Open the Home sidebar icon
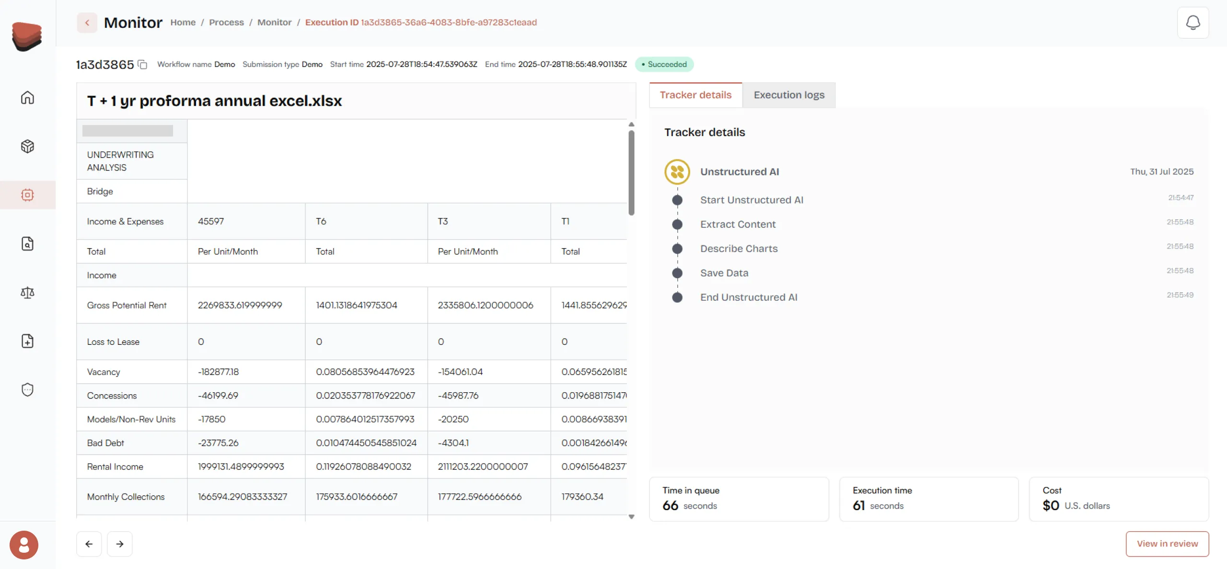Viewport: 1227px width, 569px height. pos(27,98)
